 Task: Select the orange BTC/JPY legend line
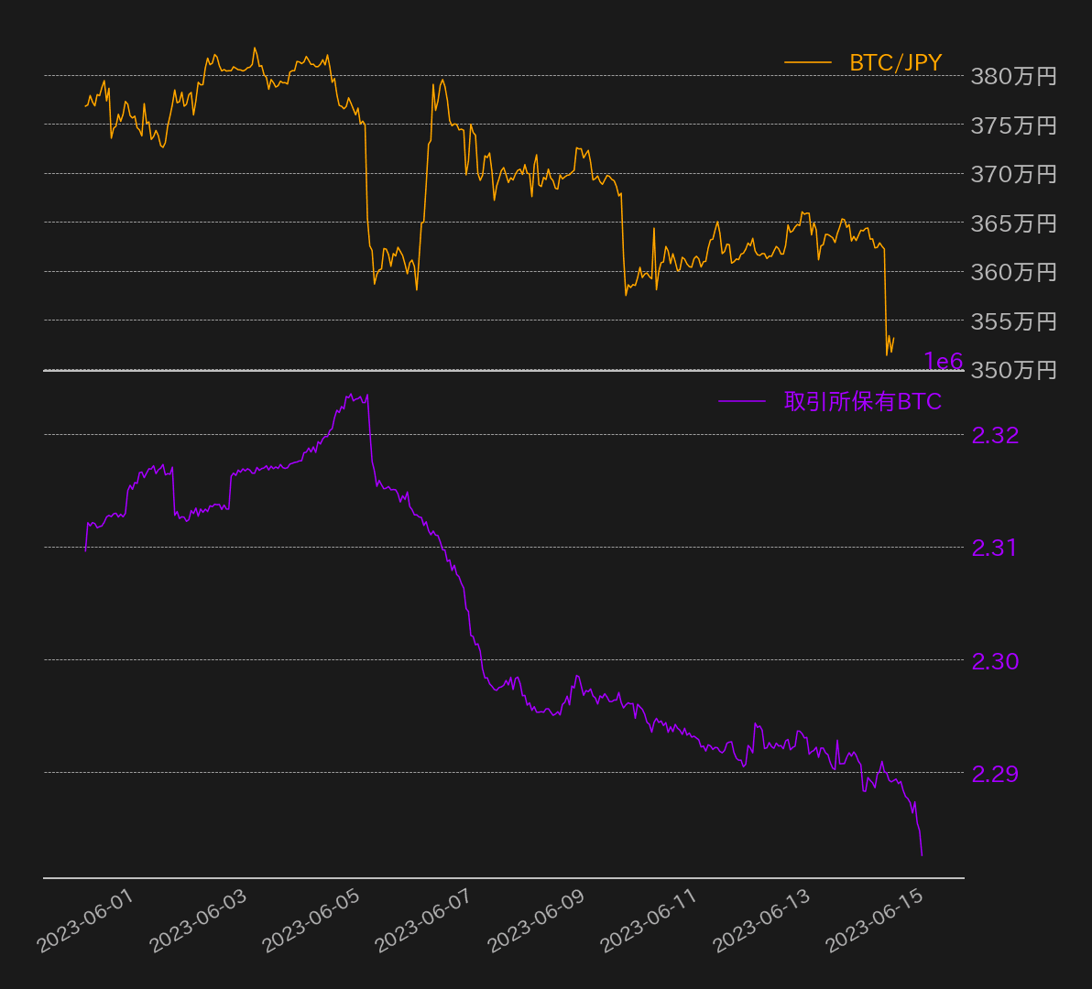(807, 62)
